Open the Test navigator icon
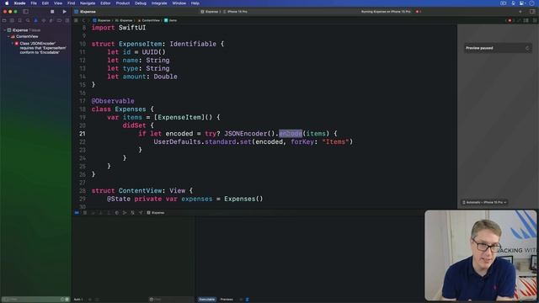 44,20
